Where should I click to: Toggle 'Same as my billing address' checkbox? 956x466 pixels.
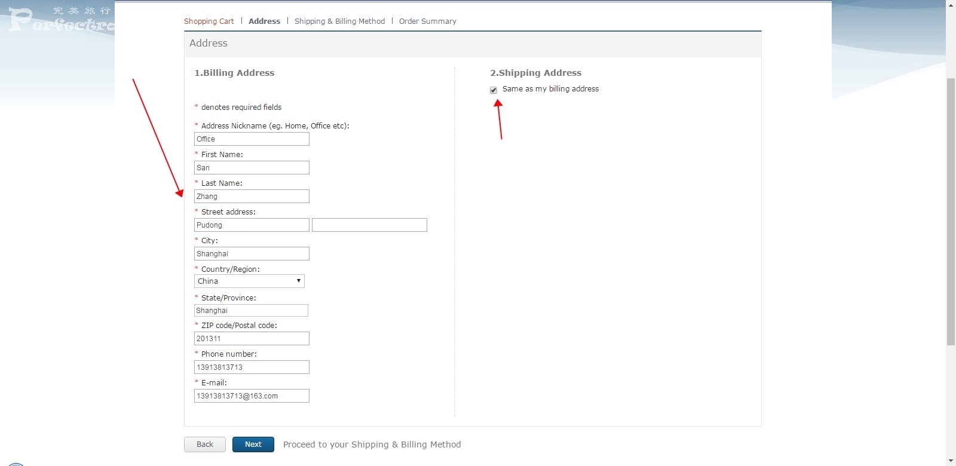pos(494,90)
